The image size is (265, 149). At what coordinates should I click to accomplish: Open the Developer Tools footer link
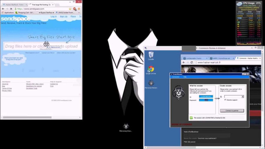[32, 88]
